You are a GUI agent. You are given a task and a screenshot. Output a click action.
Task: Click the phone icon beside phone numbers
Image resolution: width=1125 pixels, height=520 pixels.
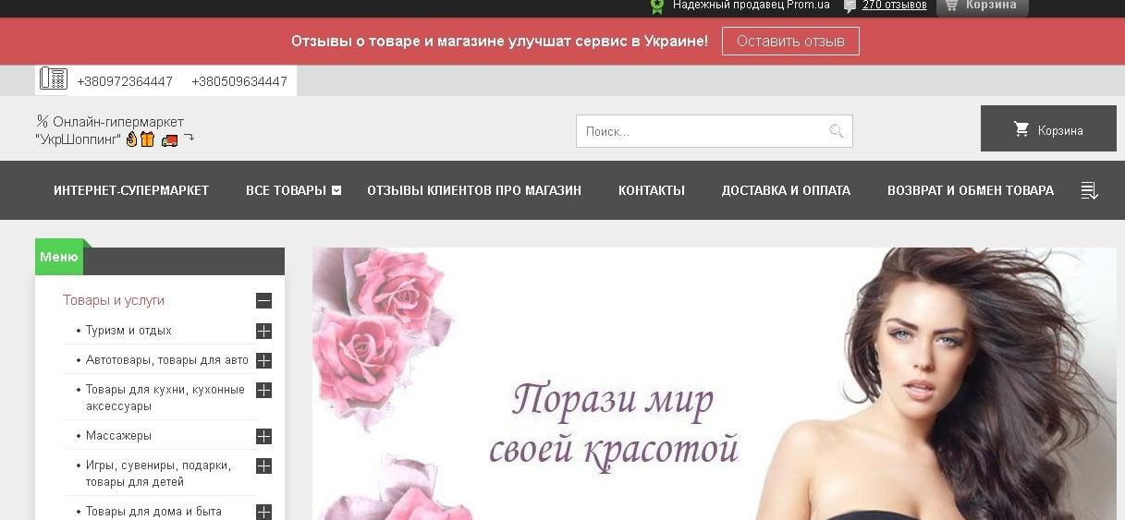pos(54,79)
